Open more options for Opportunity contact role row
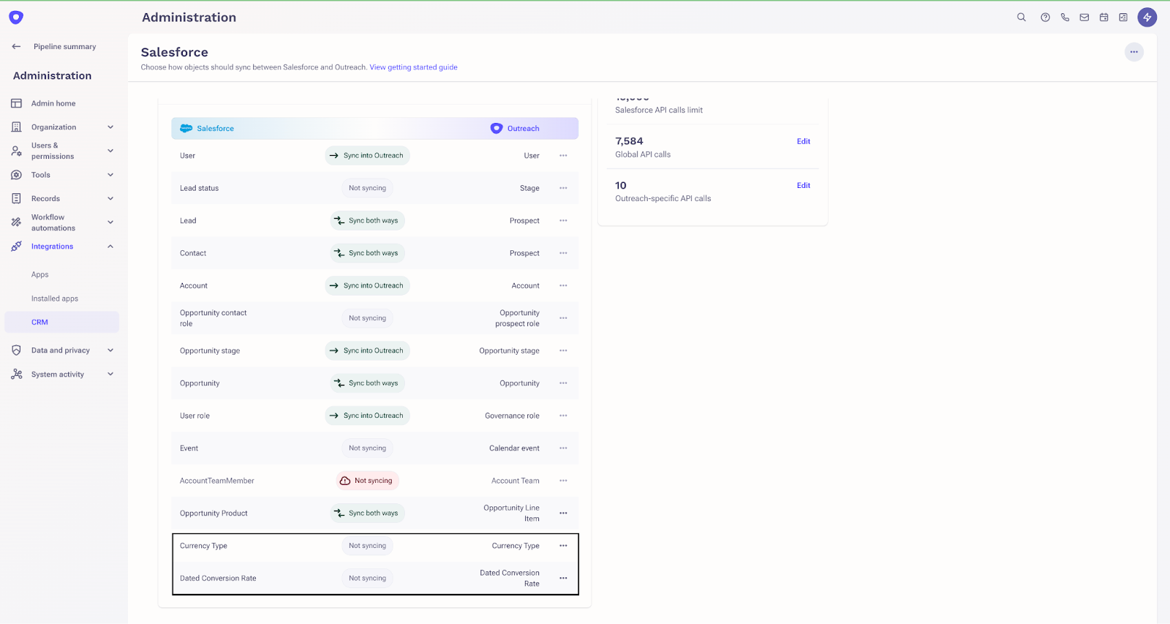 pyautogui.click(x=563, y=318)
